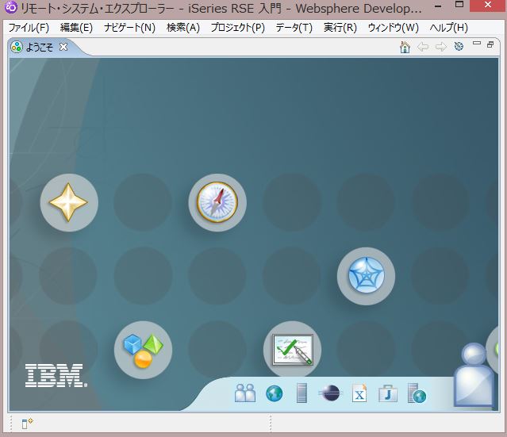Click the application icon in title bar
Screen dimensions: 507x437
coord(10,7)
